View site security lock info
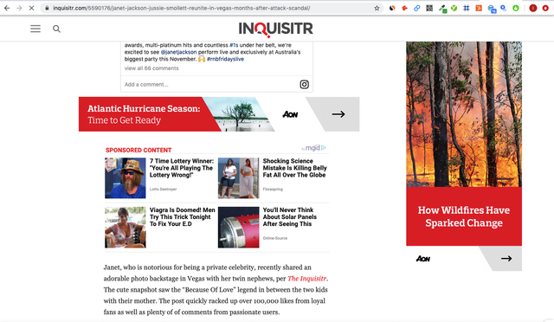This screenshot has width=554, height=322. click(x=47, y=8)
